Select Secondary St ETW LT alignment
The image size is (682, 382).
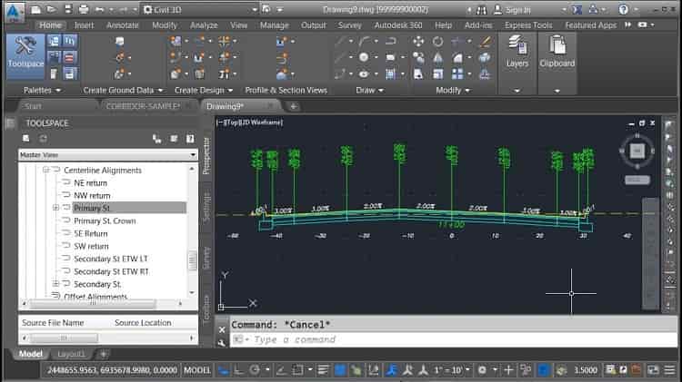coord(110,259)
